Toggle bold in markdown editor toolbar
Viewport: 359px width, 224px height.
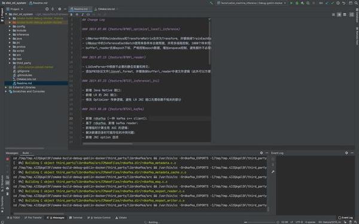[x=71, y=14]
